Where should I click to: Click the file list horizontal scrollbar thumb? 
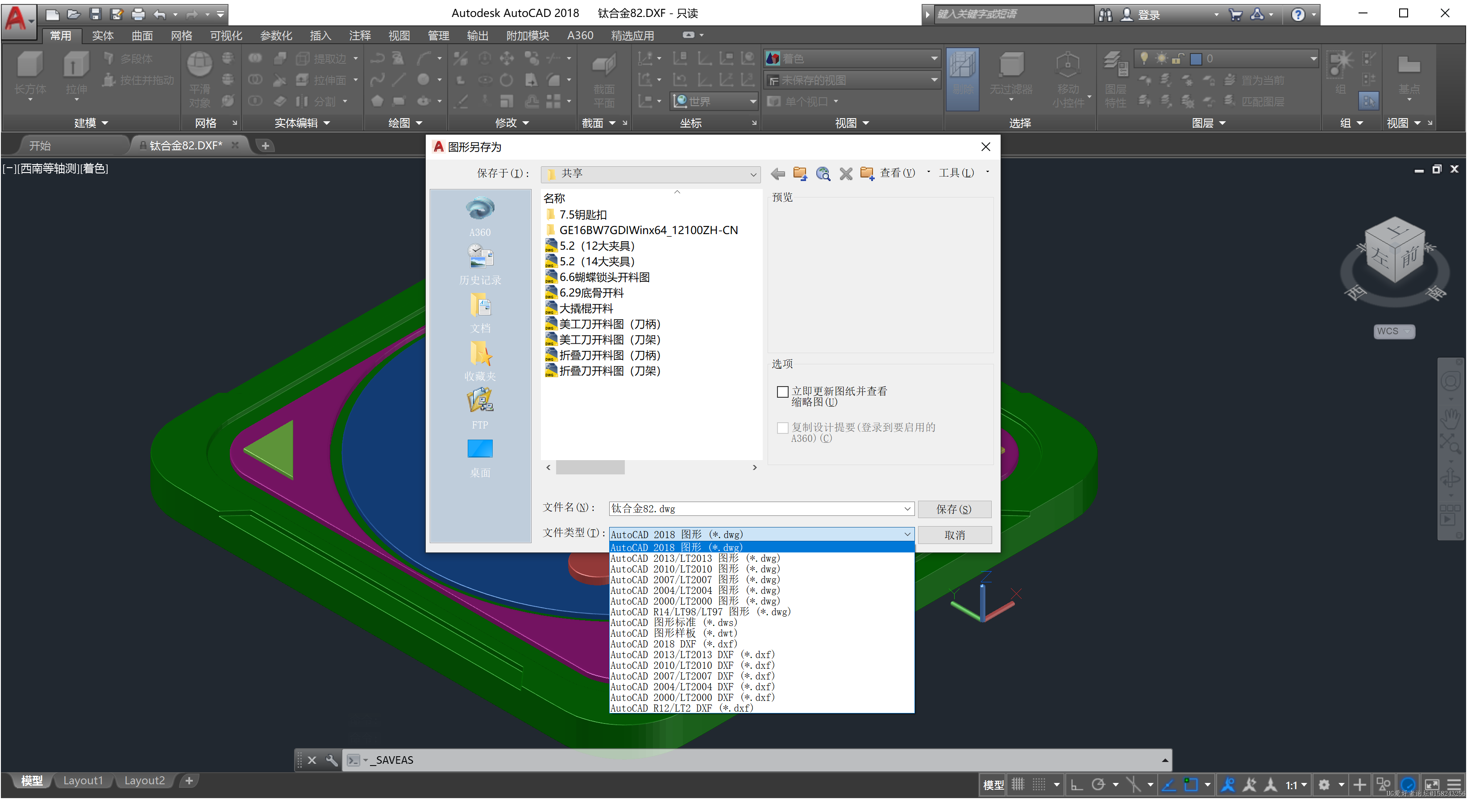coord(590,467)
